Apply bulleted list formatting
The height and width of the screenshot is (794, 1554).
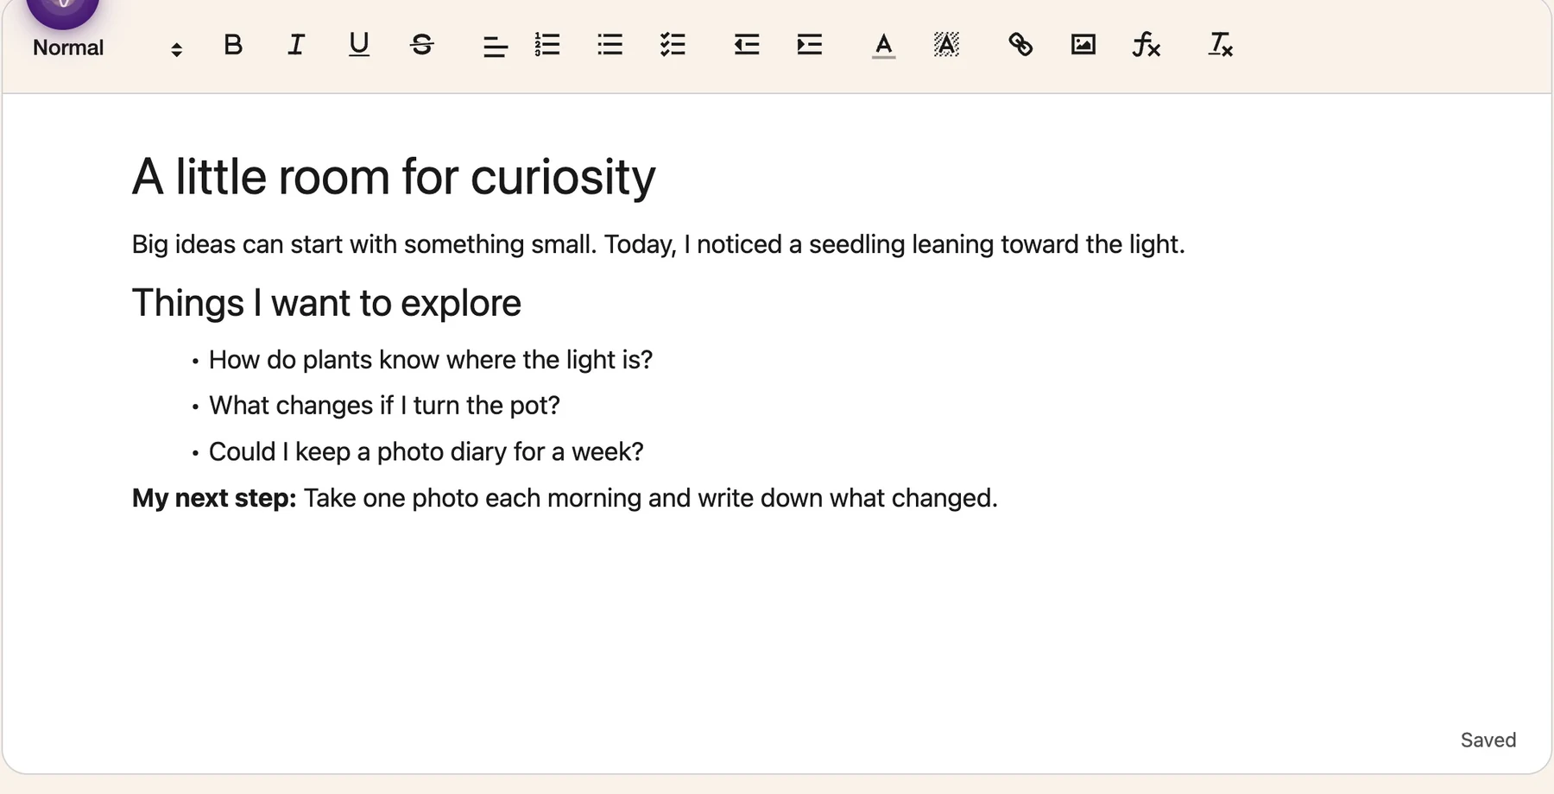click(610, 45)
